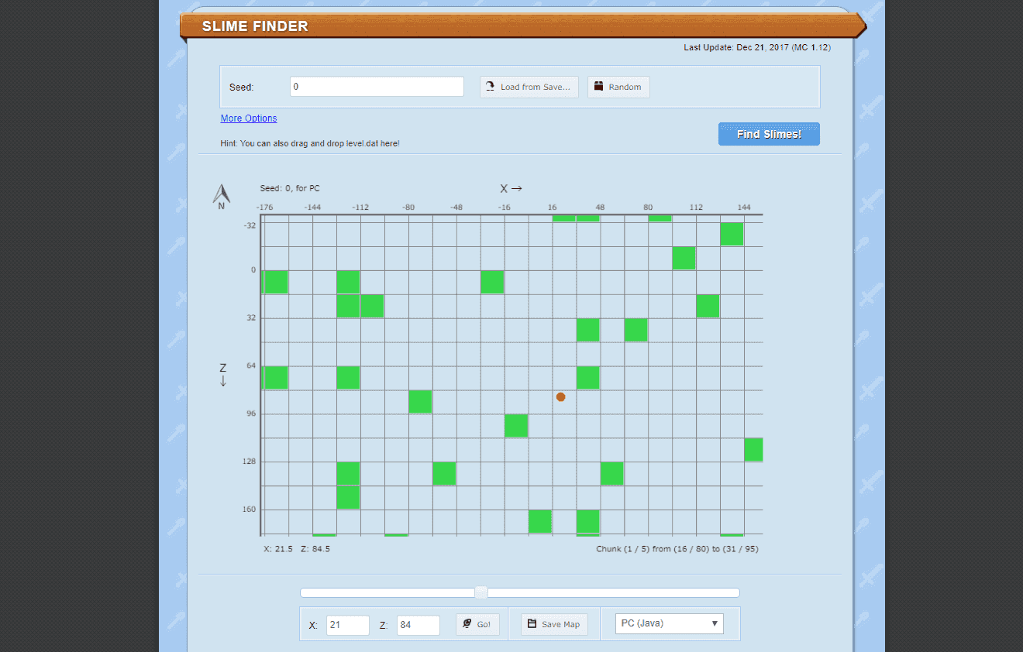The width and height of the screenshot is (1023, 652).
Task: Click the zoom slider handle
Action: tap(481, 592)
